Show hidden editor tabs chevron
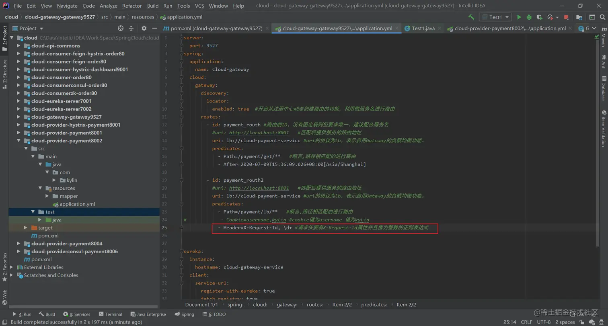 (595, 29)
